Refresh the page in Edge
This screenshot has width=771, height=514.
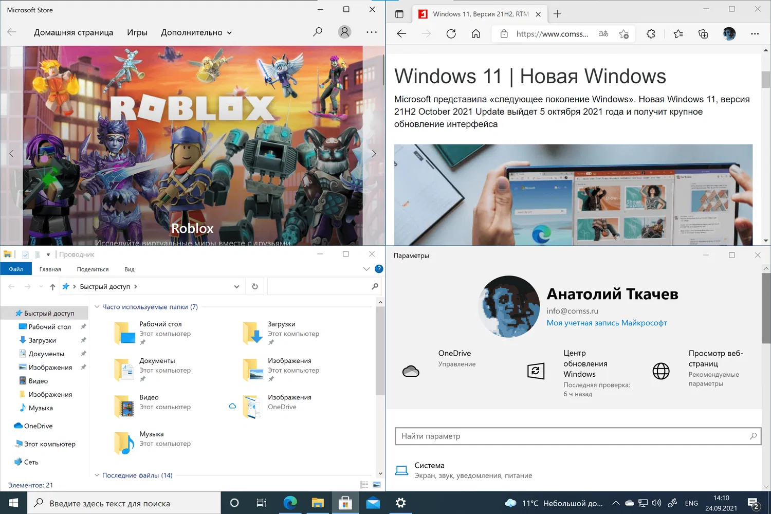[451, 34]
